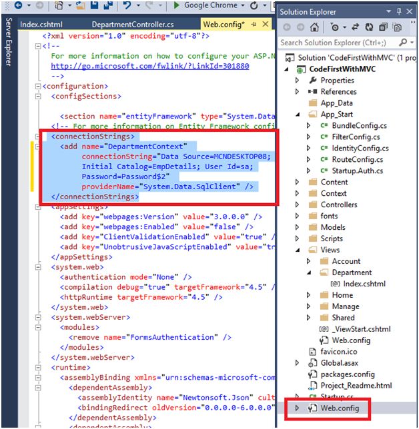Image resolution: width=419 pixels, height=429 pixels.
Task: Collapse the <system.web> outlining region
Action: 38,267
